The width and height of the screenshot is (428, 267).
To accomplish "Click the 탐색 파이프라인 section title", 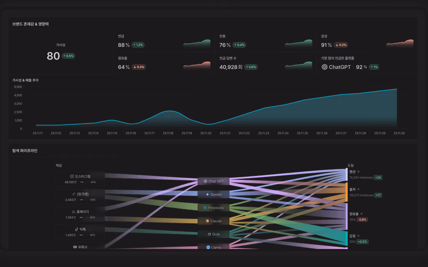I will 25,151.
